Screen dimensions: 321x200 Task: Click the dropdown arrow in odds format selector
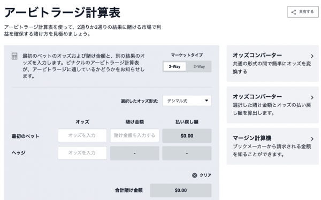(x=207, y=101)
